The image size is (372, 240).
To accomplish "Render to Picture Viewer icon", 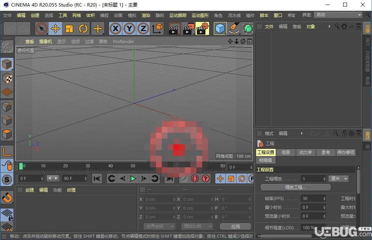I will click(x=188, y=29).
